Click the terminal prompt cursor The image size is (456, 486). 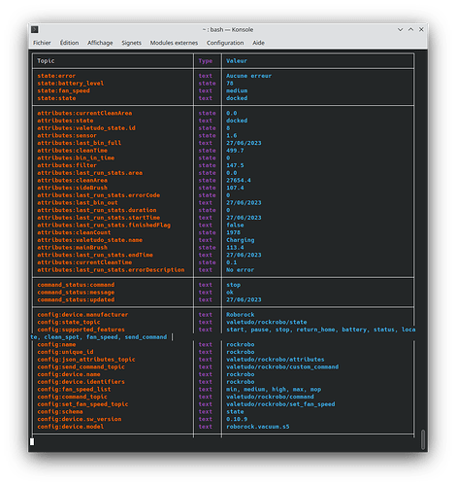[x=32, y=441]
